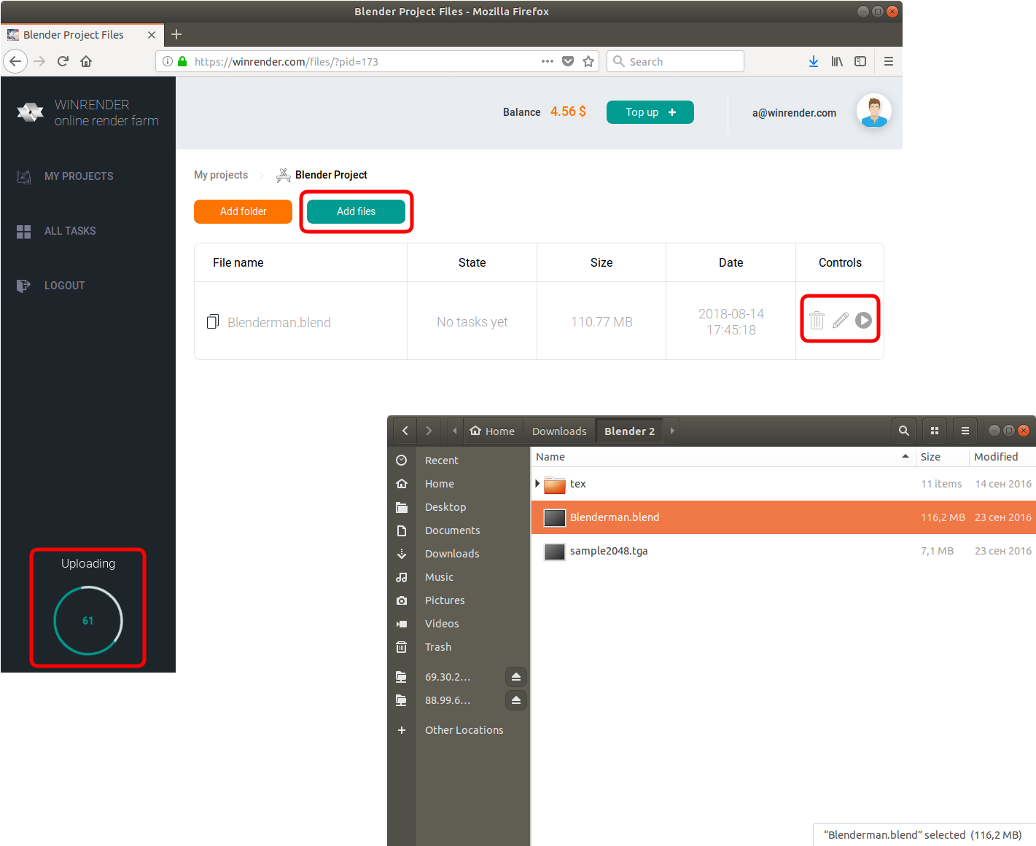Go forward in the file manager

(429, 431)
